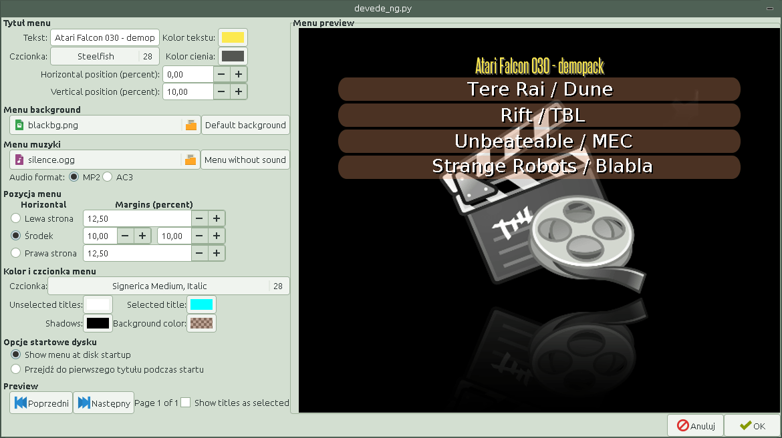
Task: Select Przejdź do pierwszego tytułu podczas startu
Action: coord(16,369)
